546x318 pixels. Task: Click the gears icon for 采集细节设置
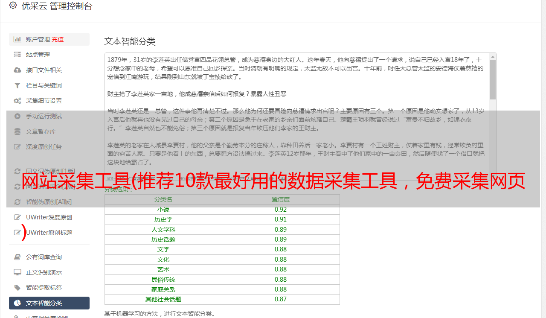coord(17,101)
